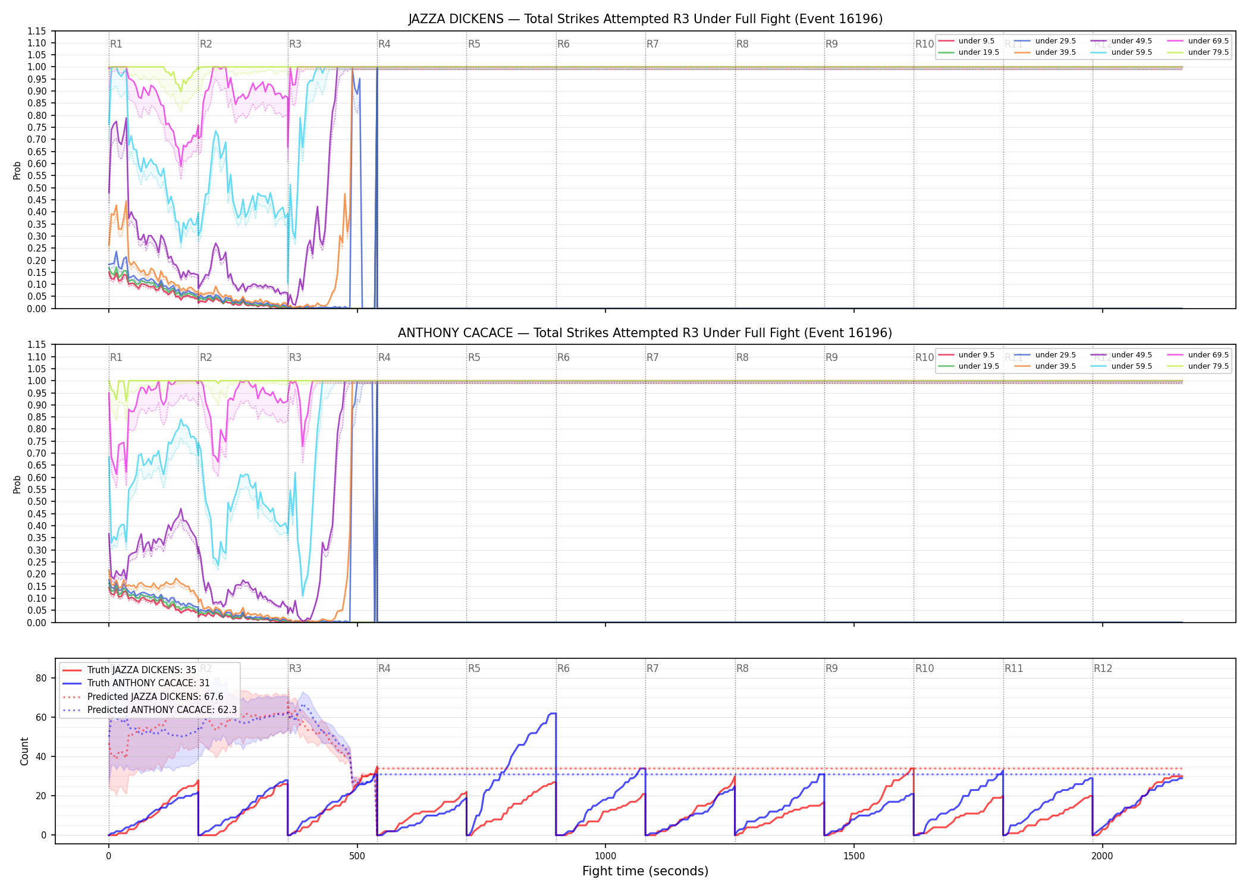The width and height of the screenshot is (1249, 892).
Task: Click 'Truth JAZZA DICKENS: 35' legend entry
Action: (x=129, y=670)
